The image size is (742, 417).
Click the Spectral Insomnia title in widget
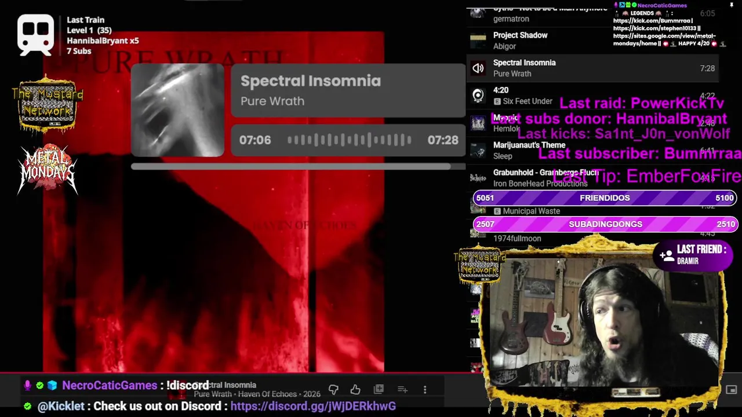tap(311, 81)
